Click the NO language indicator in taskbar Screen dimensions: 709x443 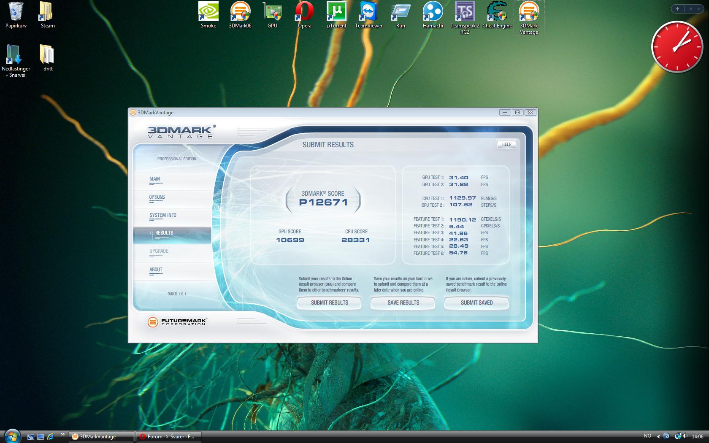(x=647, y=436)
